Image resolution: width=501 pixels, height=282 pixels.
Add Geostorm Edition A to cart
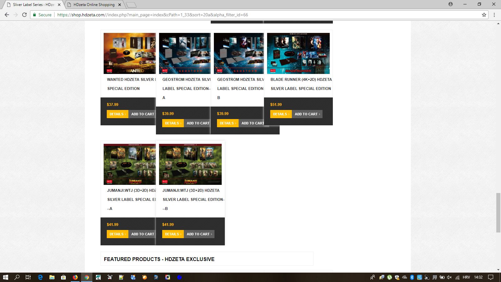click(198, 123)
